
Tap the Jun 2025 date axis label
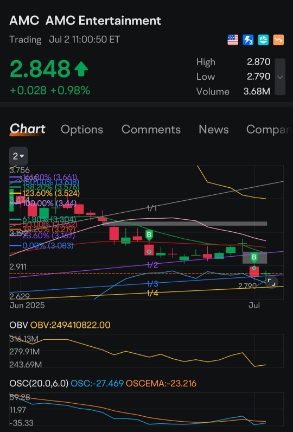click(x=27, y=305)
